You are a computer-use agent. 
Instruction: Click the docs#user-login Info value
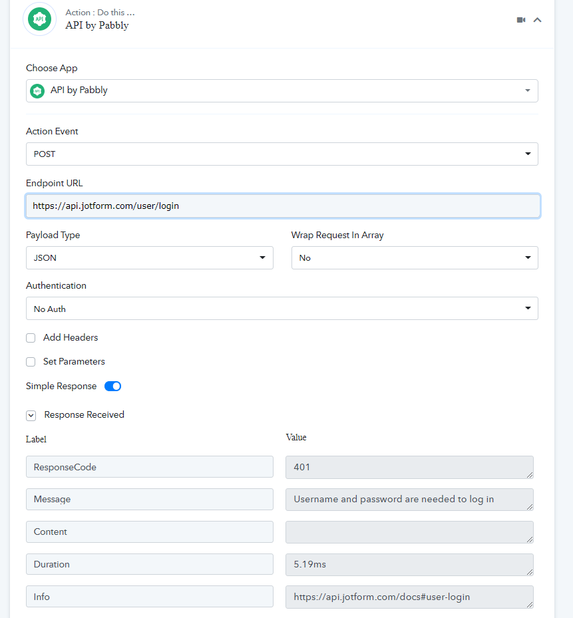(x=409, y=597)
